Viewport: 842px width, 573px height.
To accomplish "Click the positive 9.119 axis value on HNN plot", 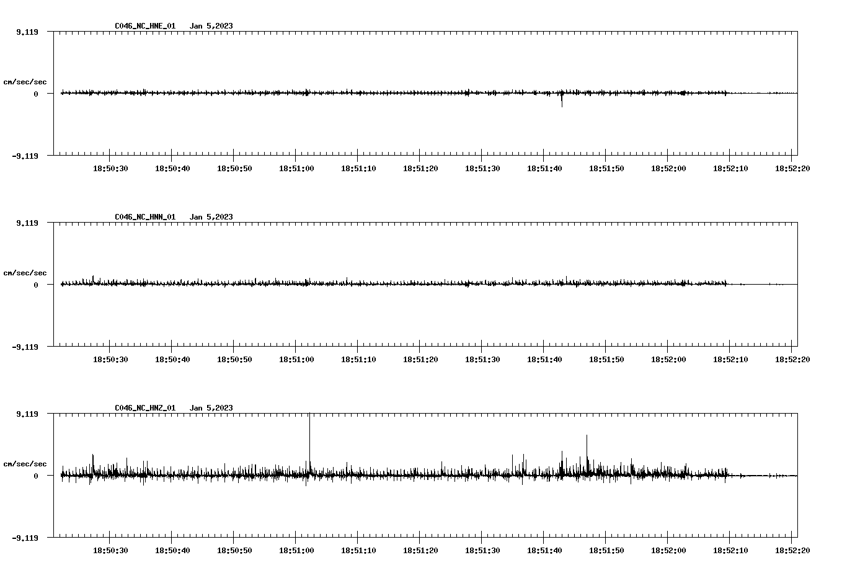I will [x=27, y=223].
